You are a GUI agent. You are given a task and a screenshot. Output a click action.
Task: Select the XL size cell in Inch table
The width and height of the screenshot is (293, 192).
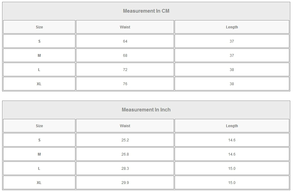click(x=39, y=183)
